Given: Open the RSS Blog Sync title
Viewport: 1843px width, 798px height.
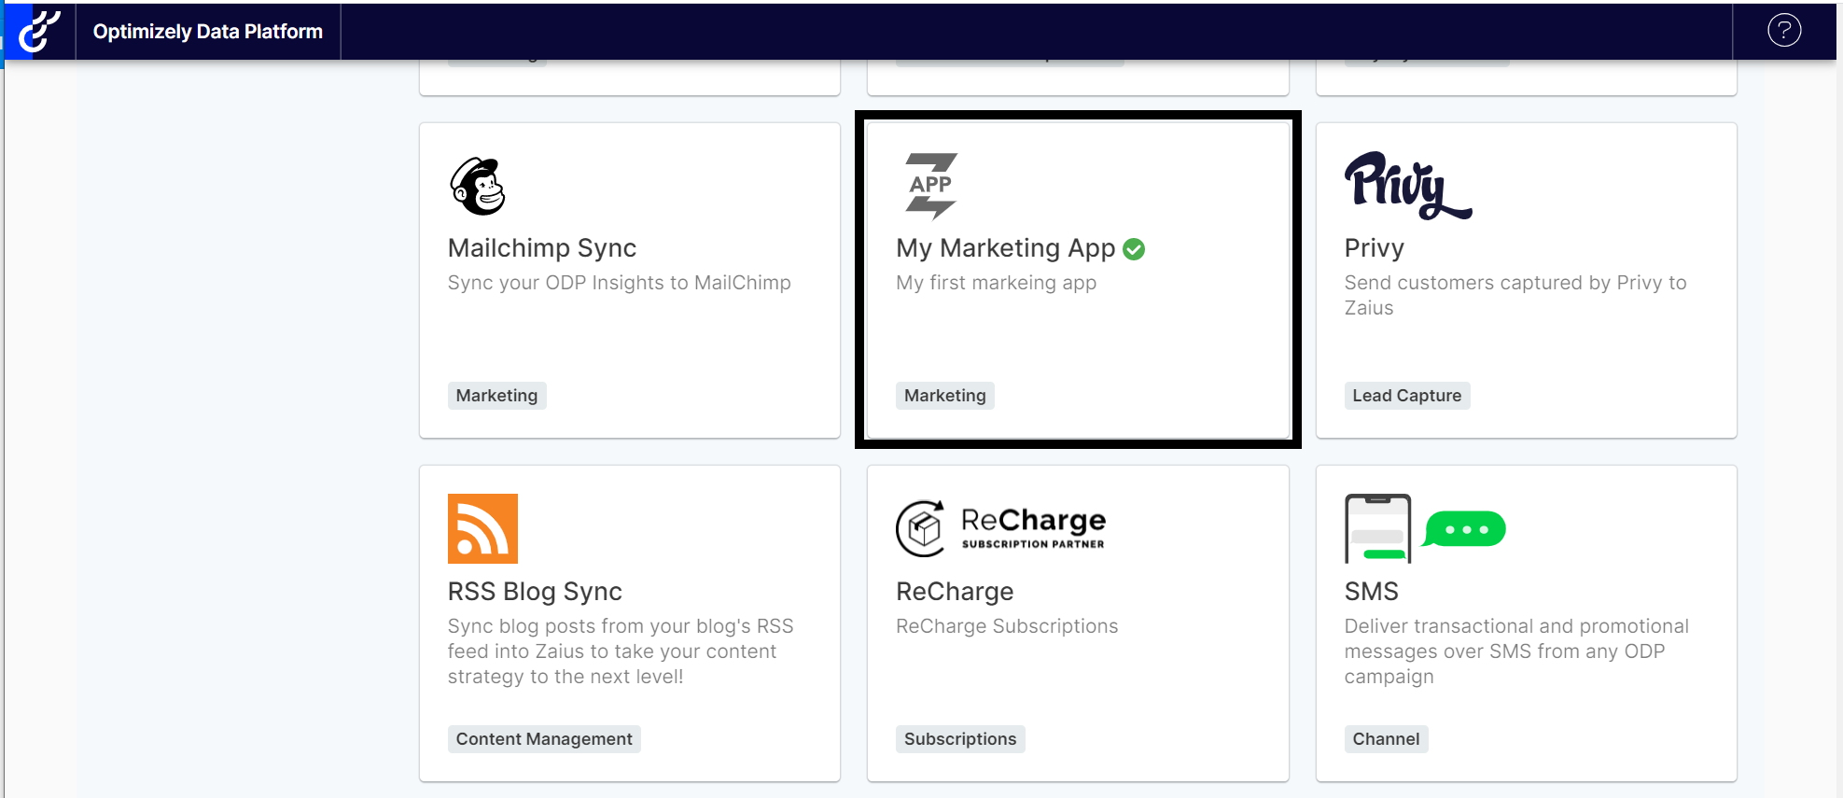Looking at the screenshot, I should [x=535, y=592].
